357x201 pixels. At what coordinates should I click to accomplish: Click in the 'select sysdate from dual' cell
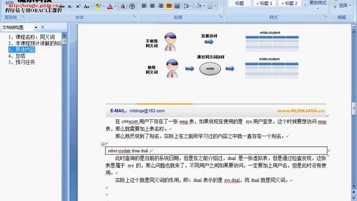point(216,151)
